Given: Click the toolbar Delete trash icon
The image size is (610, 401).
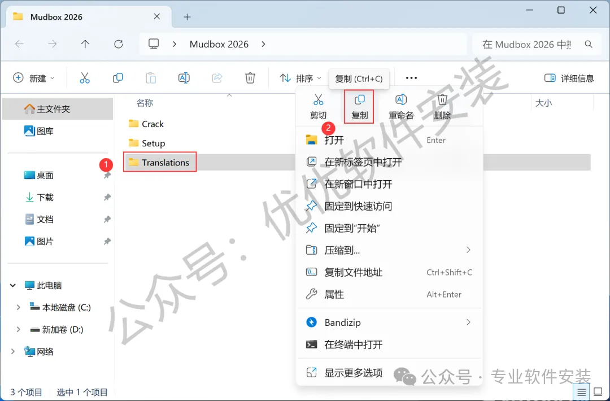Looking at the screenshot, I should coord(250,78).
